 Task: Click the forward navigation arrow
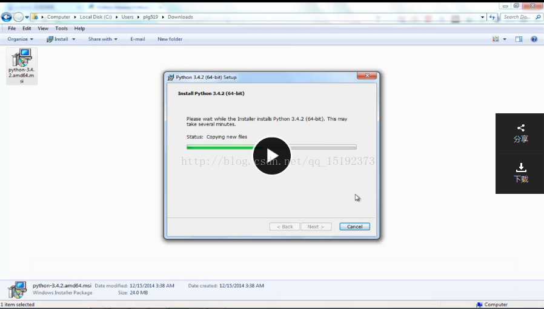18,16
